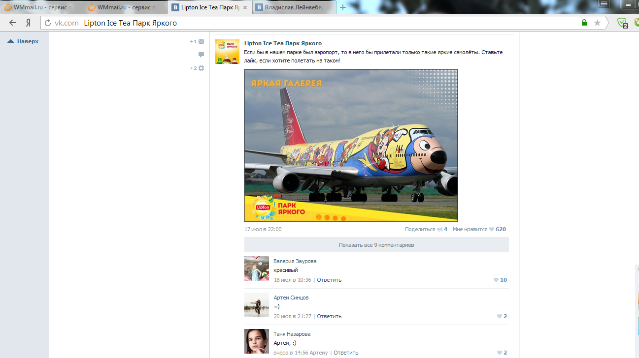The width and height of the screenshot is (639, 358).
Task: Click the comment time '20 июл в 21:27'
Action: point(293,316)
